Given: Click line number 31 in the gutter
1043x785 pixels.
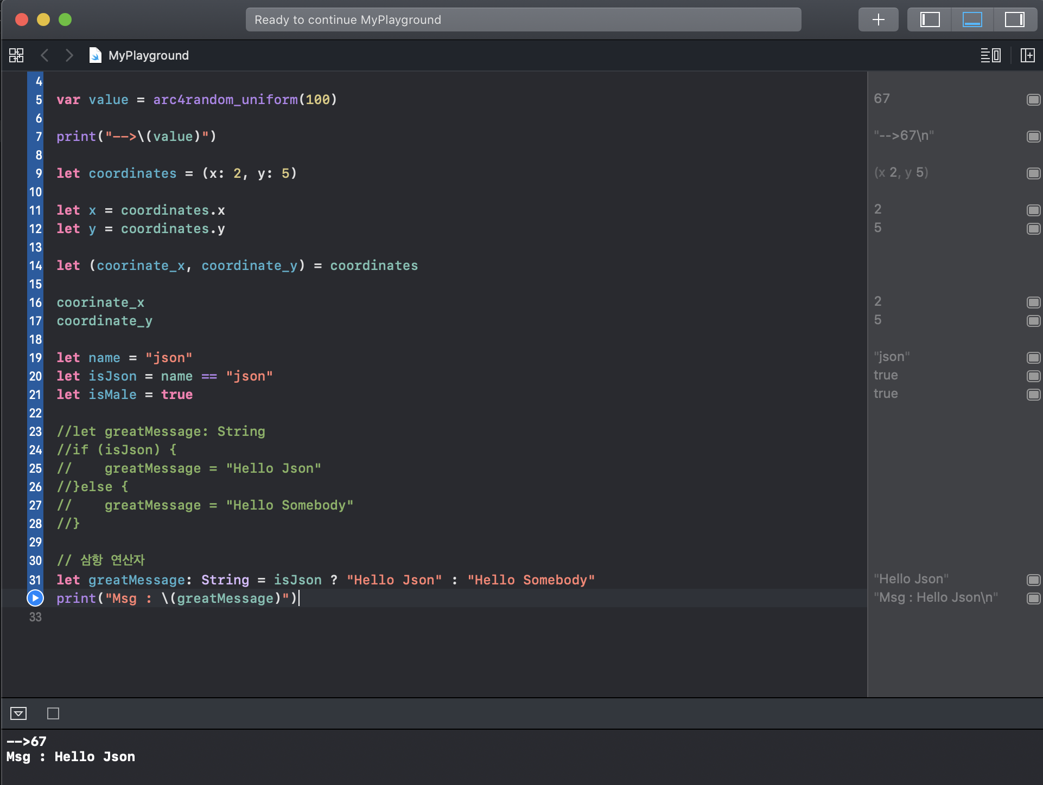Looking at the screenshot, I should [35, 580].
